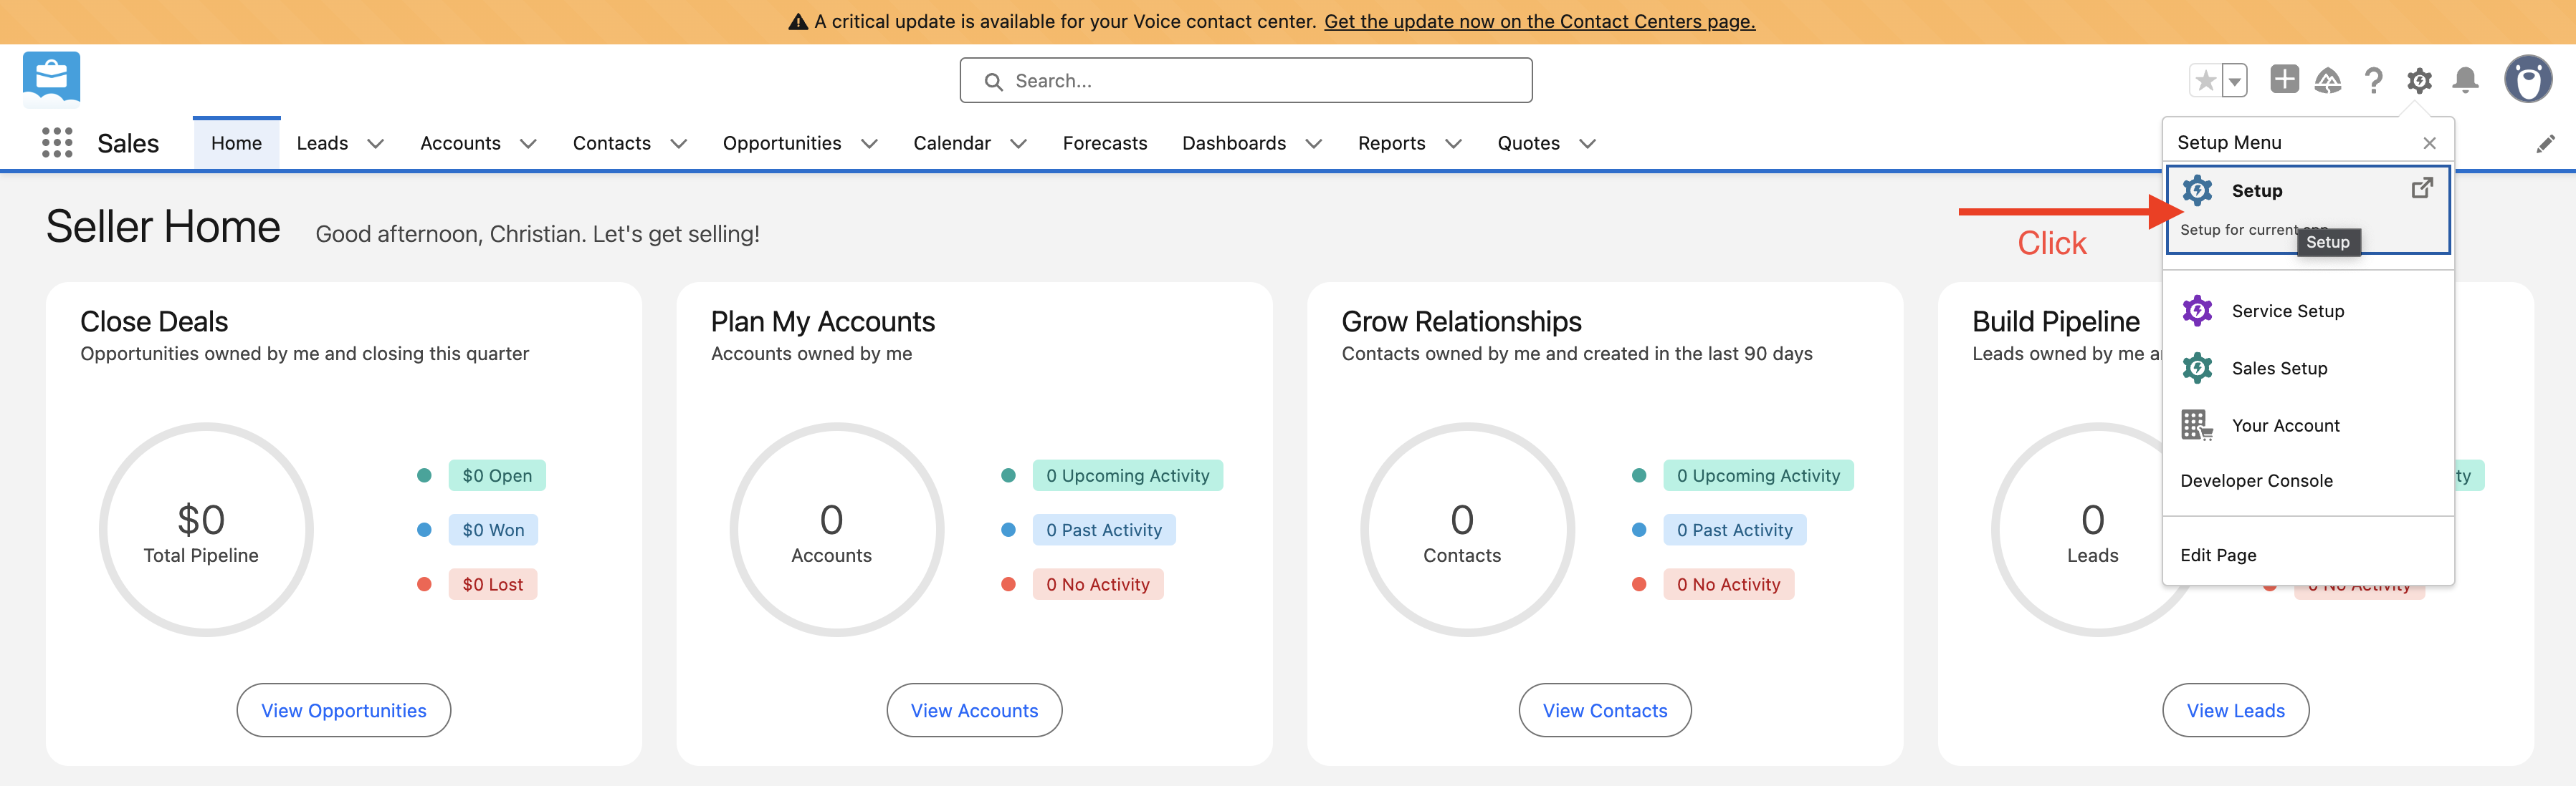This screenshot has height=786, width=2576.
Task: Expand the Accounts tab dropdown chevron
Action: [x=528, y=144]
